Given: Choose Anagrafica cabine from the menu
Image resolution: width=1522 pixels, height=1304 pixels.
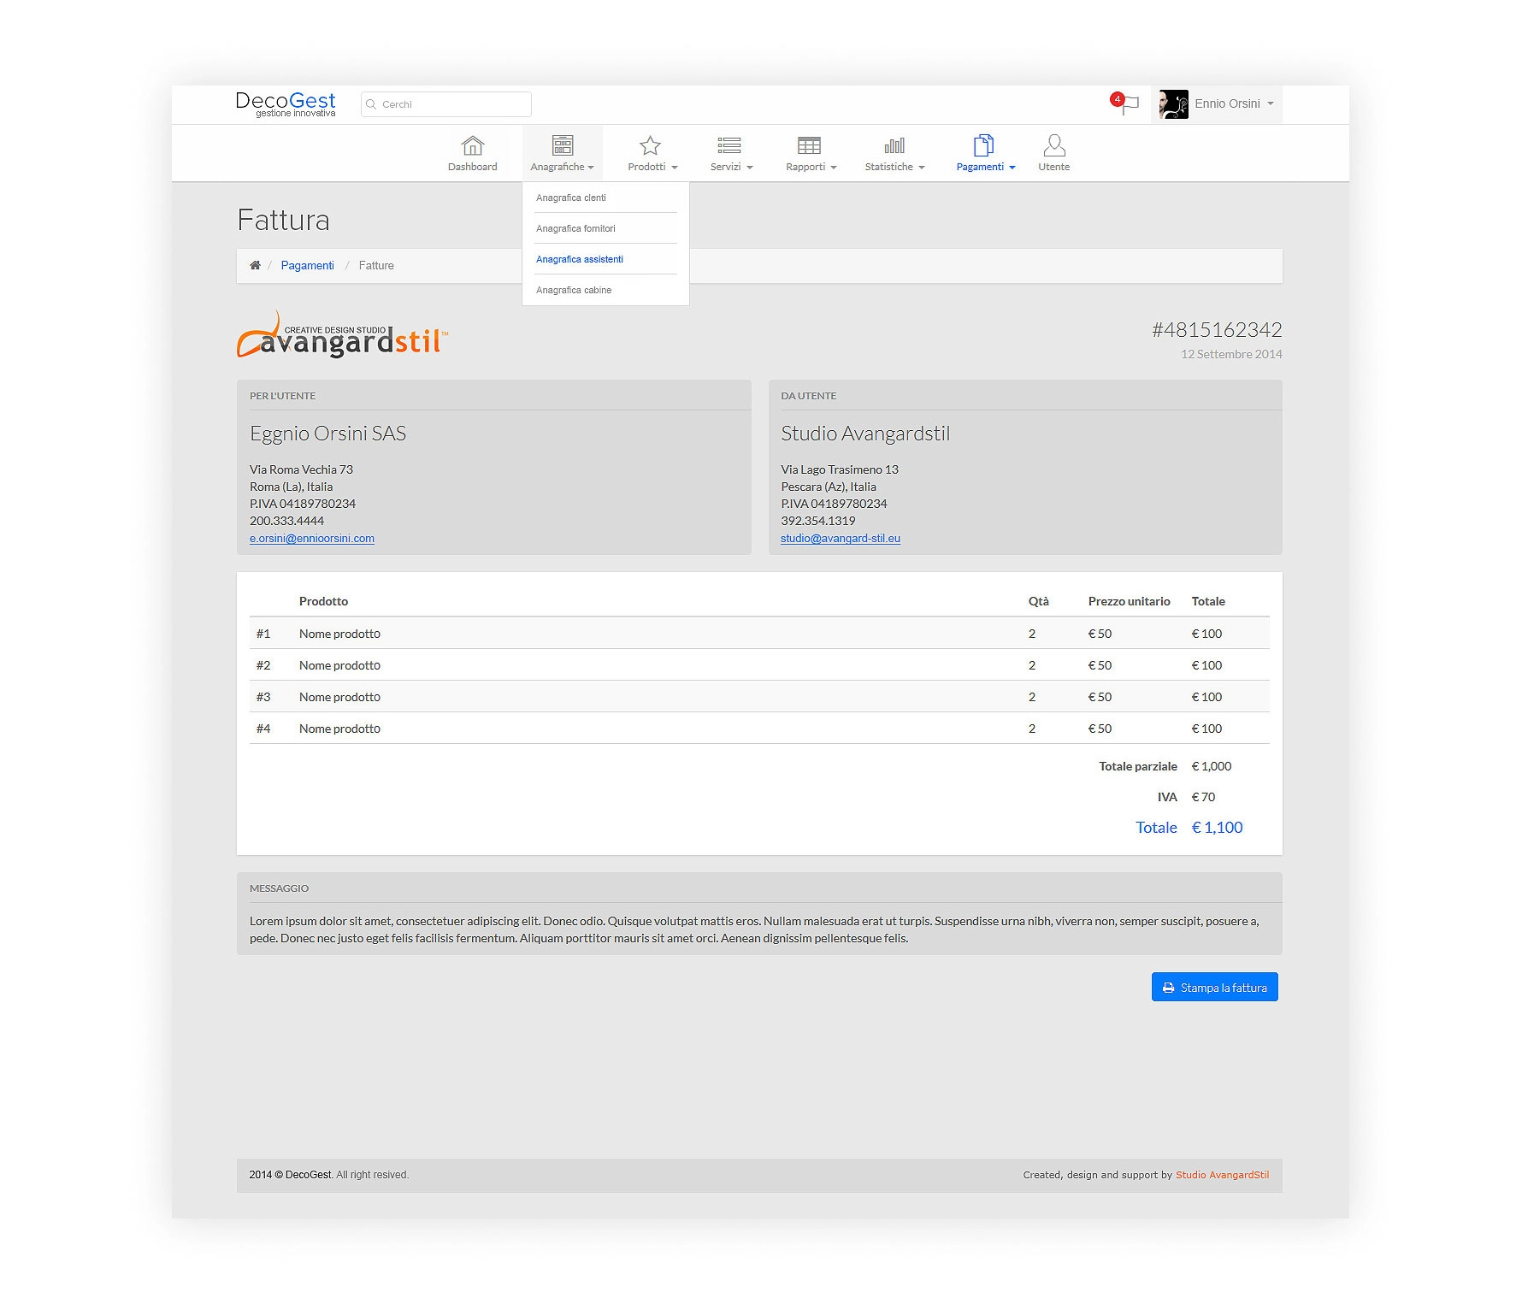Looking at the screenshot, I should (x=573, y=290).
